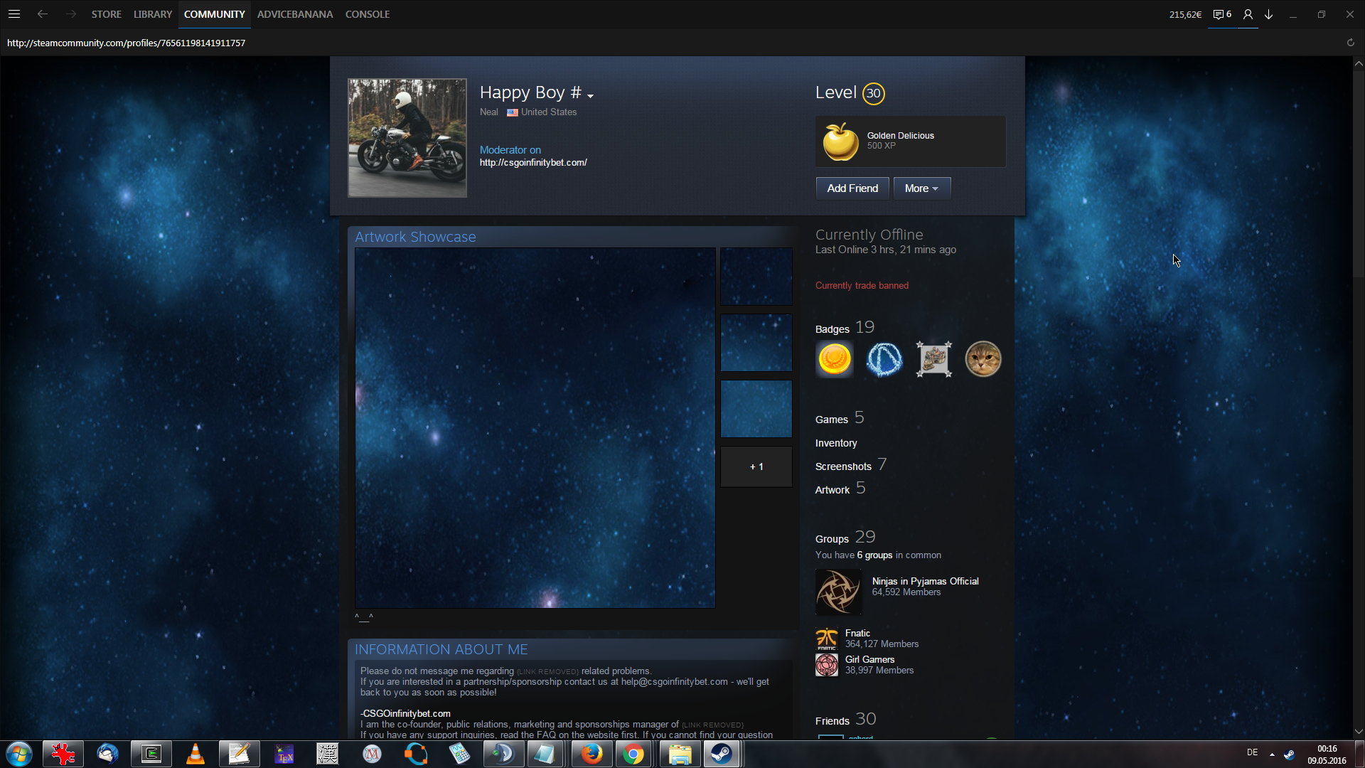Reload page with refresh icon
The height and width of the screenshot is (768, 1365).
click(1350, 43)
